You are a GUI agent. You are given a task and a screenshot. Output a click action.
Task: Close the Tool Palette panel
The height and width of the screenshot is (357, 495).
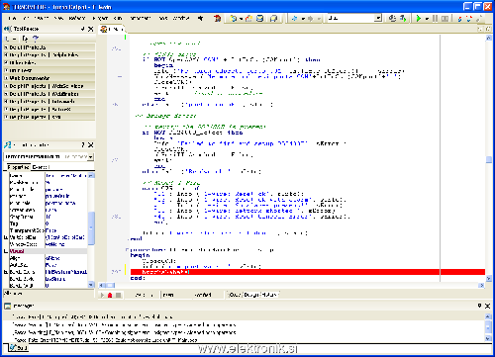[91, 30]
